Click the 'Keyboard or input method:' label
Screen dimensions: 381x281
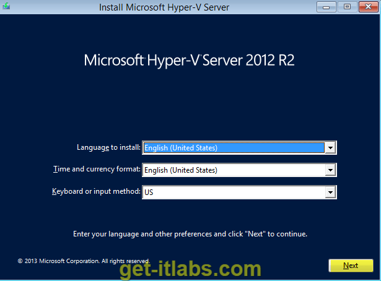tap(96, 191)
